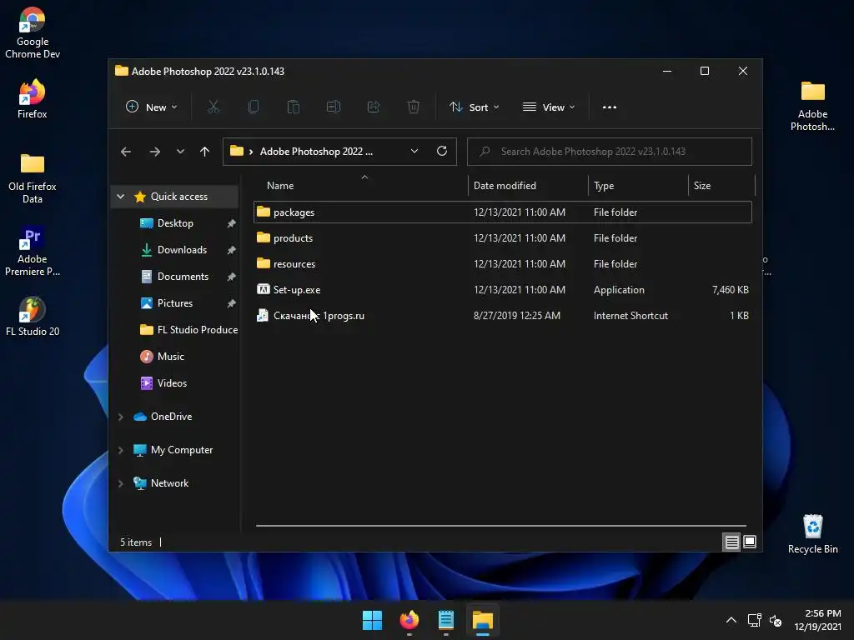Open the View dropdown menu
The height and width of the screenshot is (640, 854).
click(x=549, y=107)
